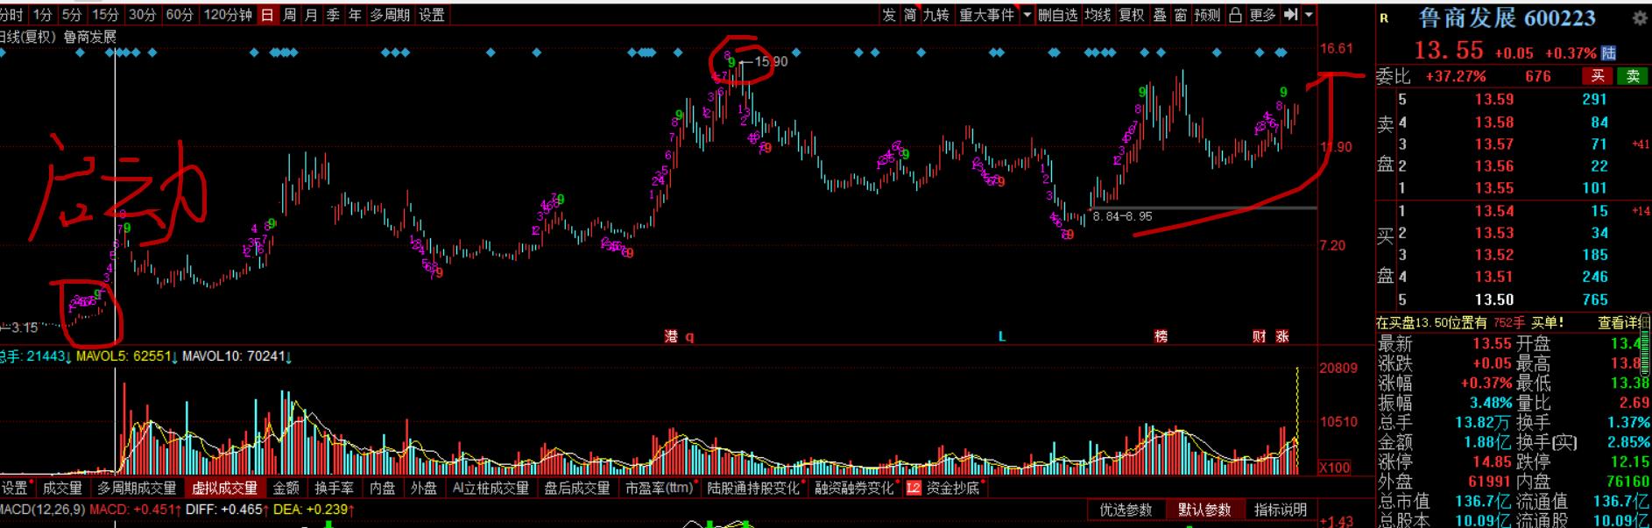Select the 虚拟成交量 indicator tab
This screenshot has width=1652, height=528.
(x=225, y=488)
